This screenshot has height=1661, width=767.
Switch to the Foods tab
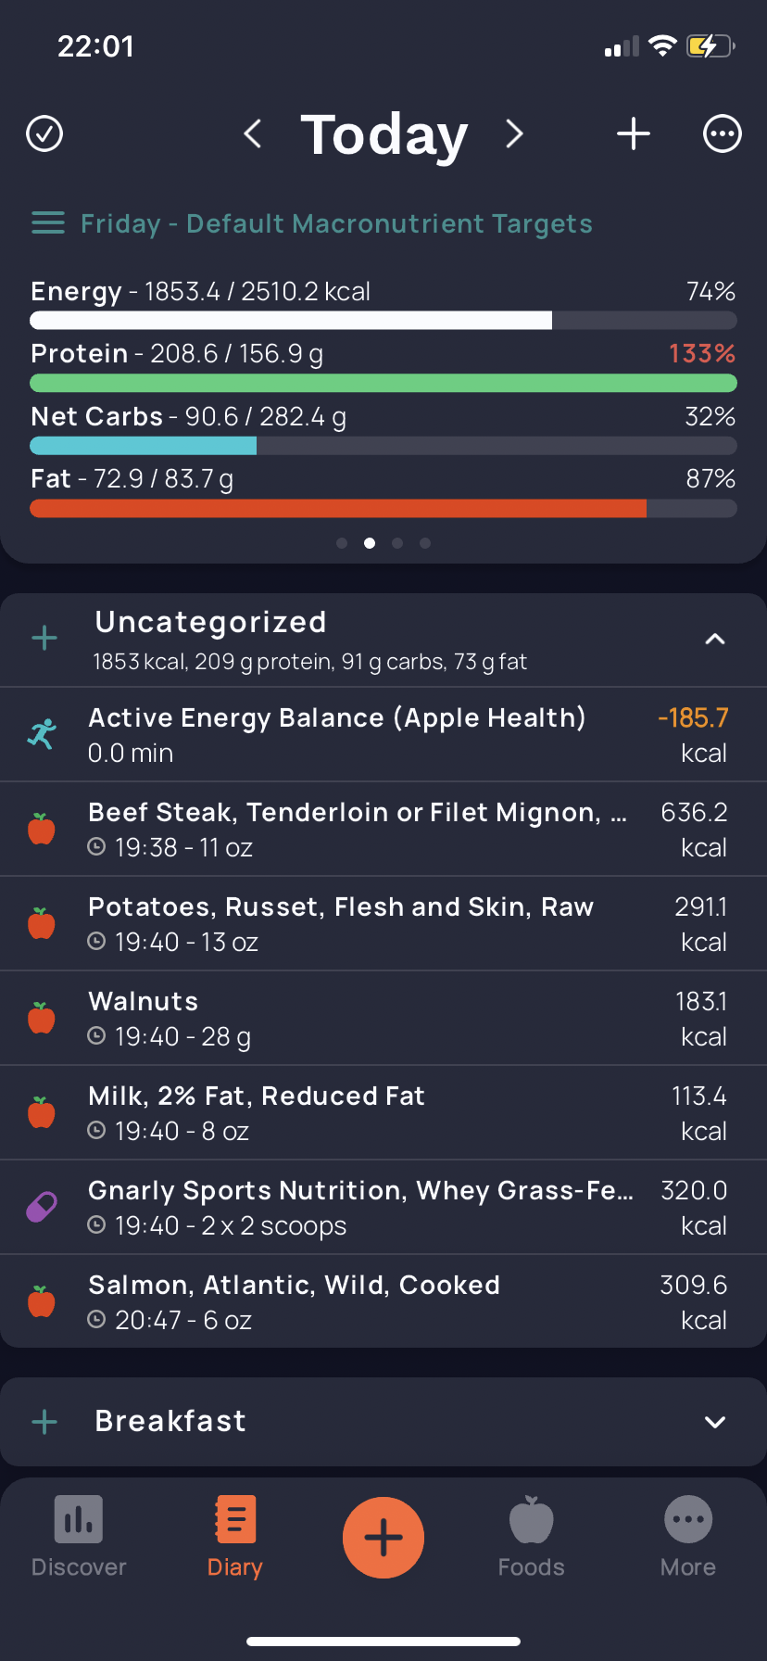[532, 1538]
